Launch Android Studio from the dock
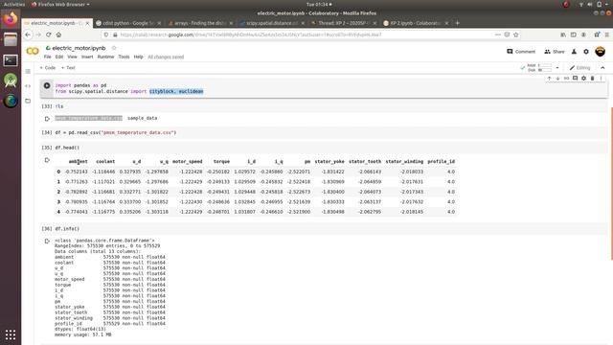This screenshot has height=345, width=613. 11,80
